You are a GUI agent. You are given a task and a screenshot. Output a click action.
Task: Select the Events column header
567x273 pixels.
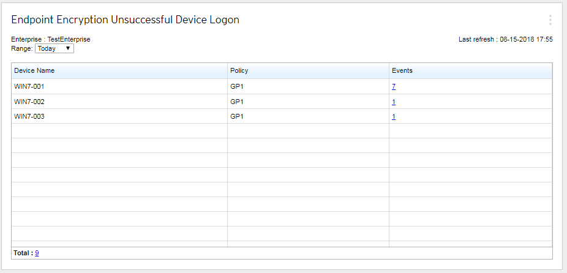402,71
